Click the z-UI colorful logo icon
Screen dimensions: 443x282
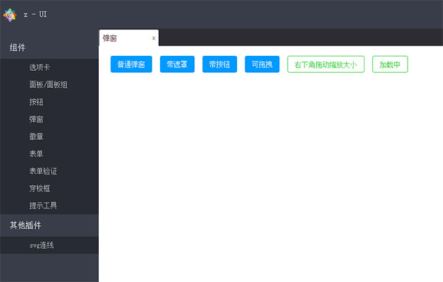coord(9,14)
